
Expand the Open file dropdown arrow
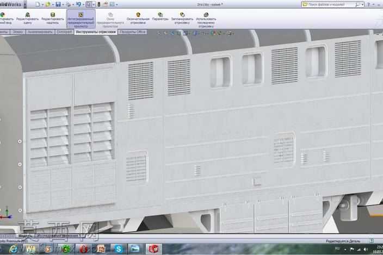point(53,4)
